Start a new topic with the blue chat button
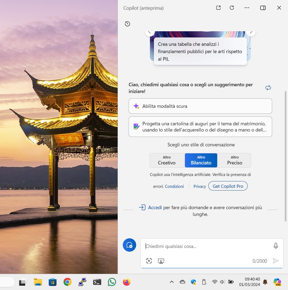This screenshot has height=290, width=288. 129,245
